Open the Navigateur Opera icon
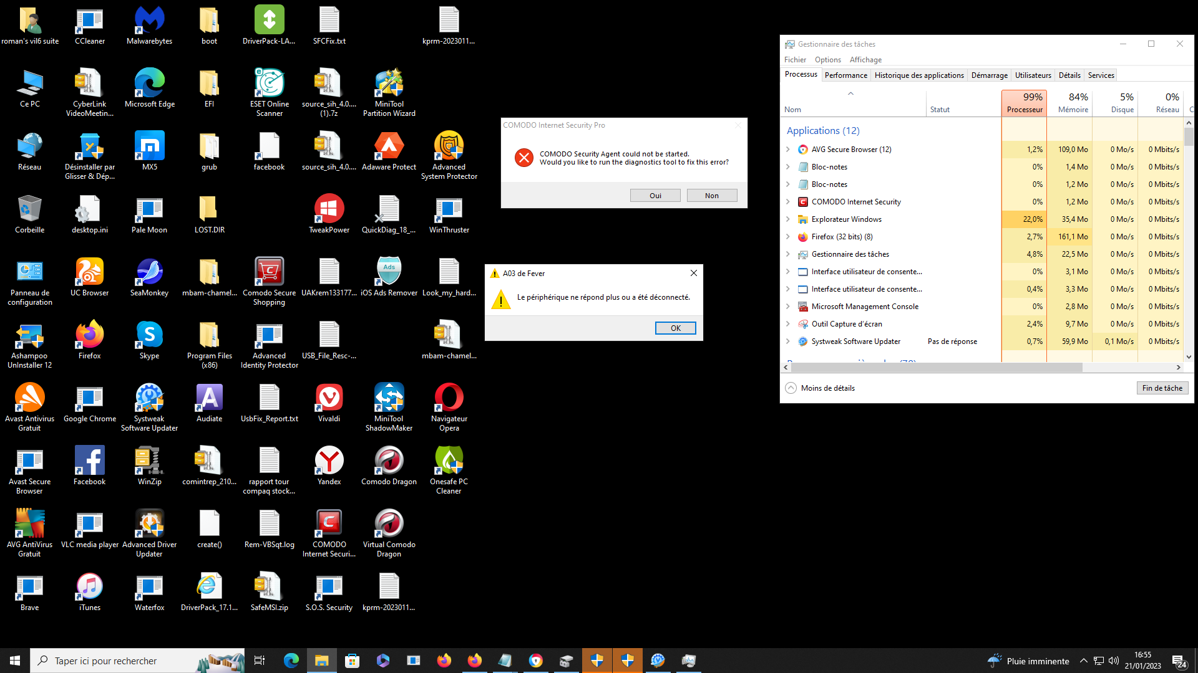1198x673 pixels. (x=449, y=408)
